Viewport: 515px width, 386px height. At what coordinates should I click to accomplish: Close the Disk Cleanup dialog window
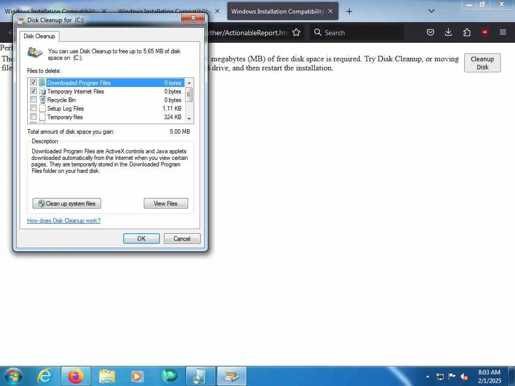pyautogui.click(x=193, y=18)
